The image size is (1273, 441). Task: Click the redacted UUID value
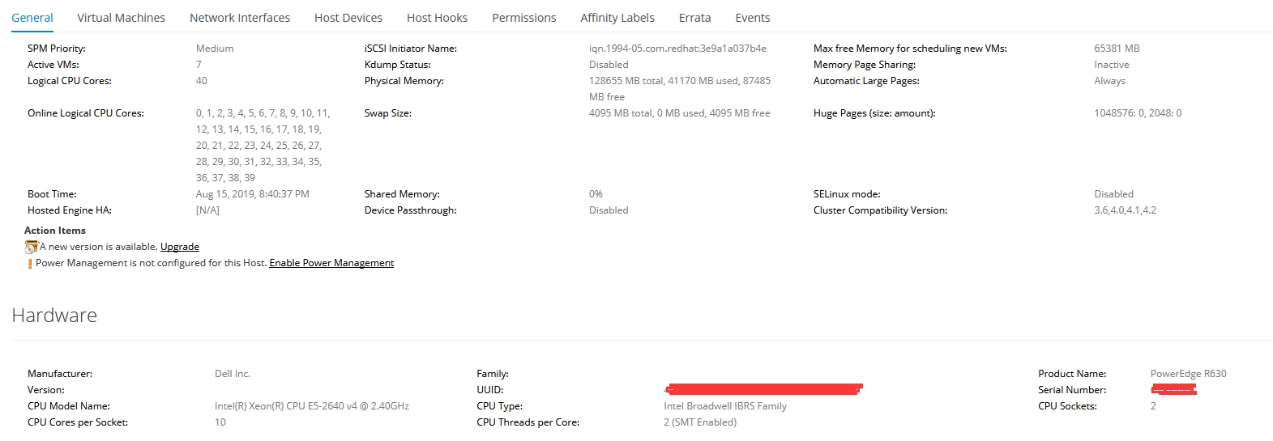point(763,390)
